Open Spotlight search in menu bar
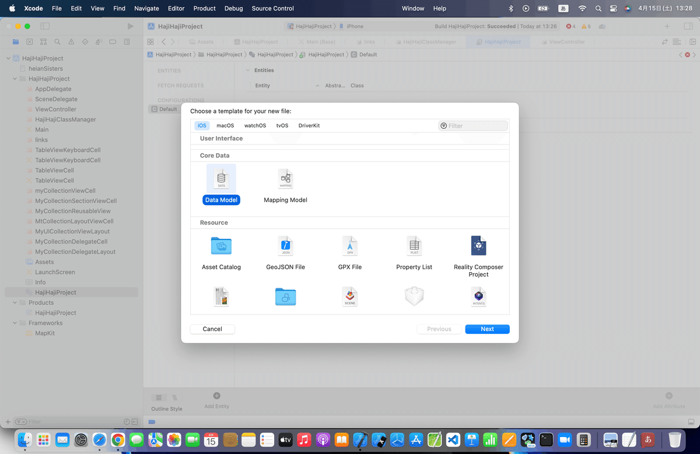 tap(598, 8)
